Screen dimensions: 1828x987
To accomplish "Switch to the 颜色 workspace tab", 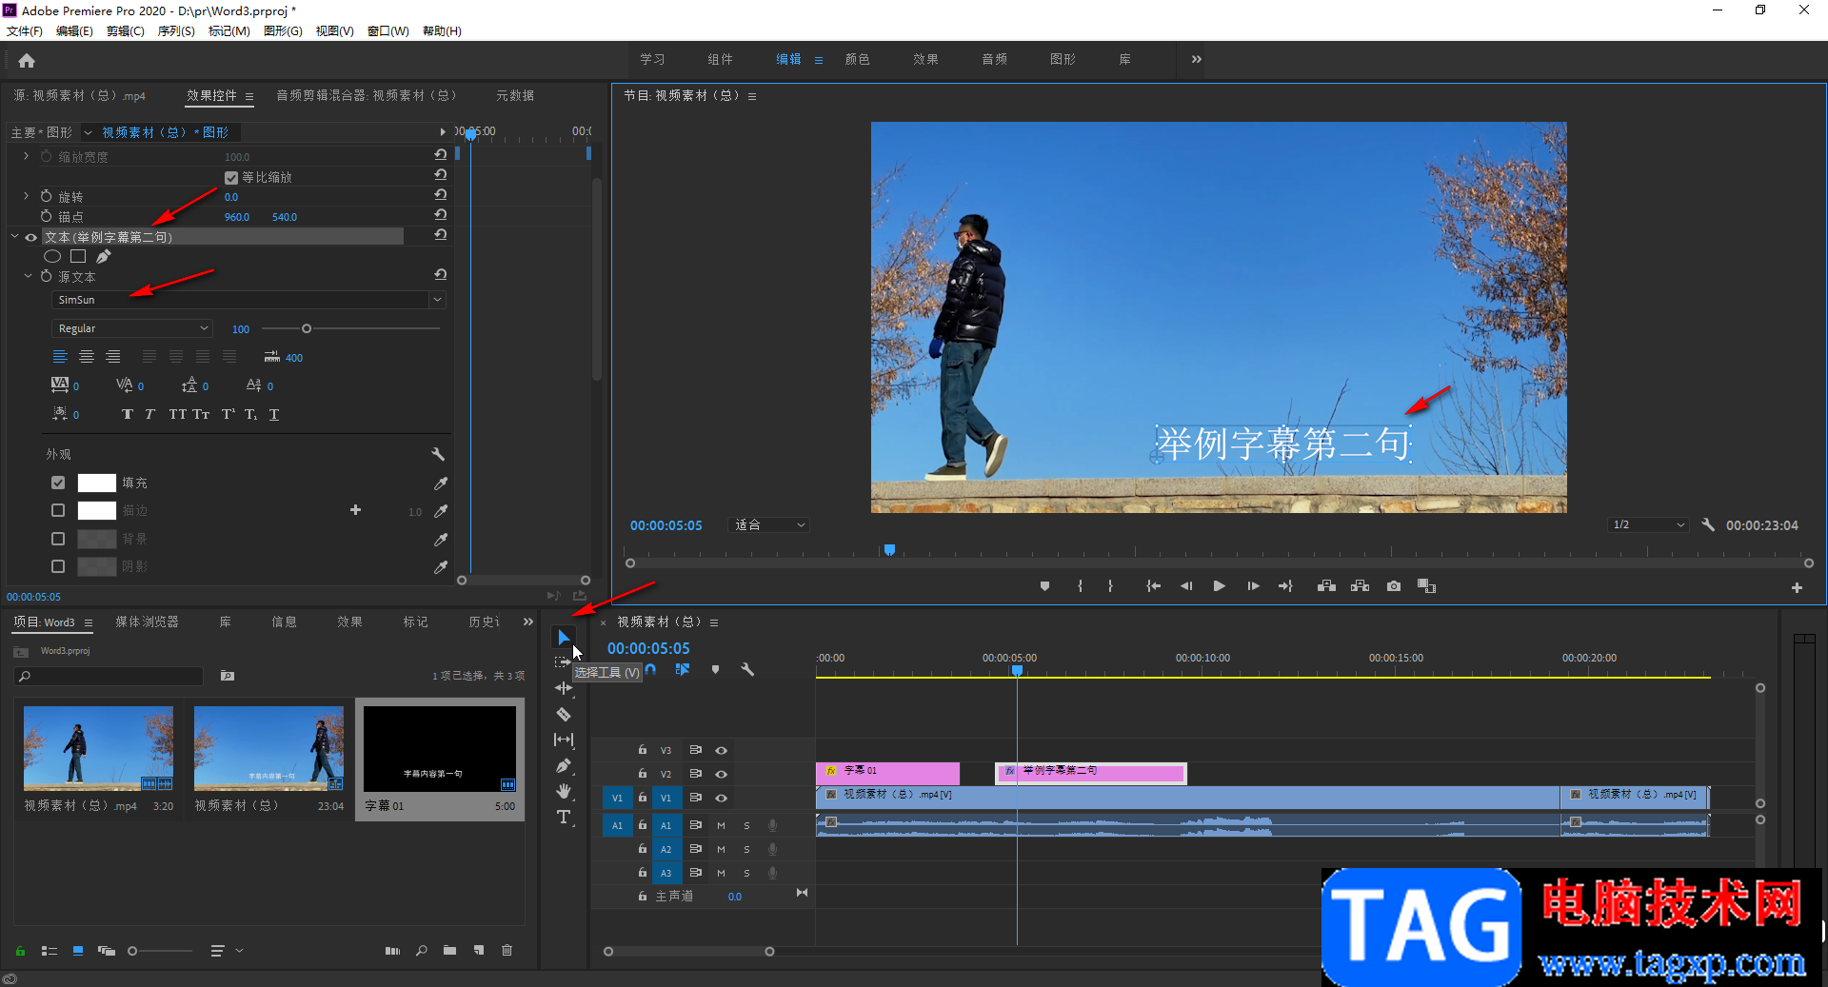I will (857, 59).
